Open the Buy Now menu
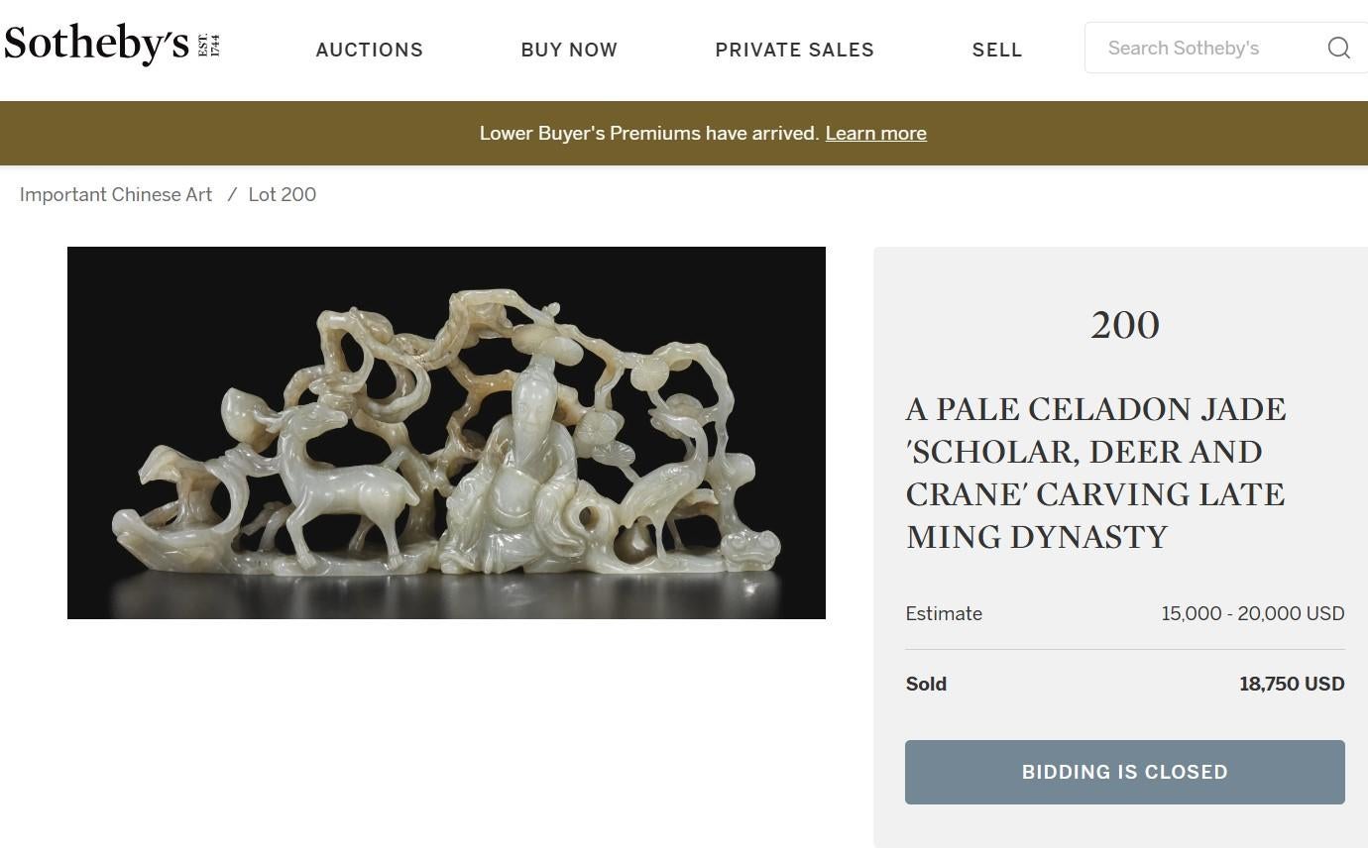 [x=569, y=50]
